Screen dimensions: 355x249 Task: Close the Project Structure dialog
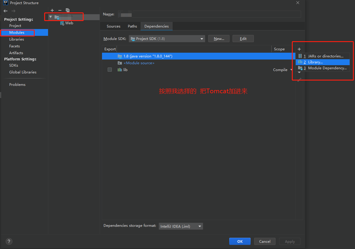298,3
